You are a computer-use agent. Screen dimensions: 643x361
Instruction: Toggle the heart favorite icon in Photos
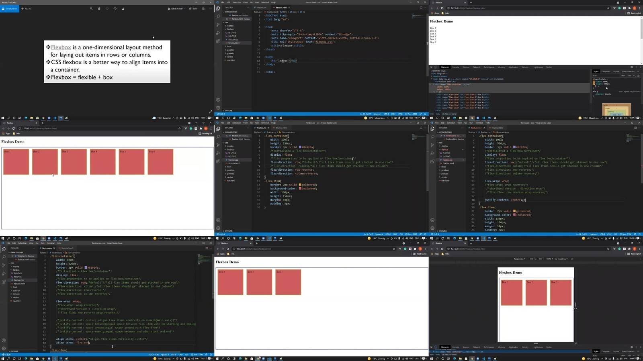coord(107,8)
